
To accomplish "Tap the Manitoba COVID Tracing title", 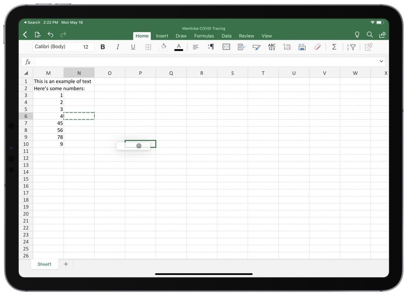I will point(204,29).
